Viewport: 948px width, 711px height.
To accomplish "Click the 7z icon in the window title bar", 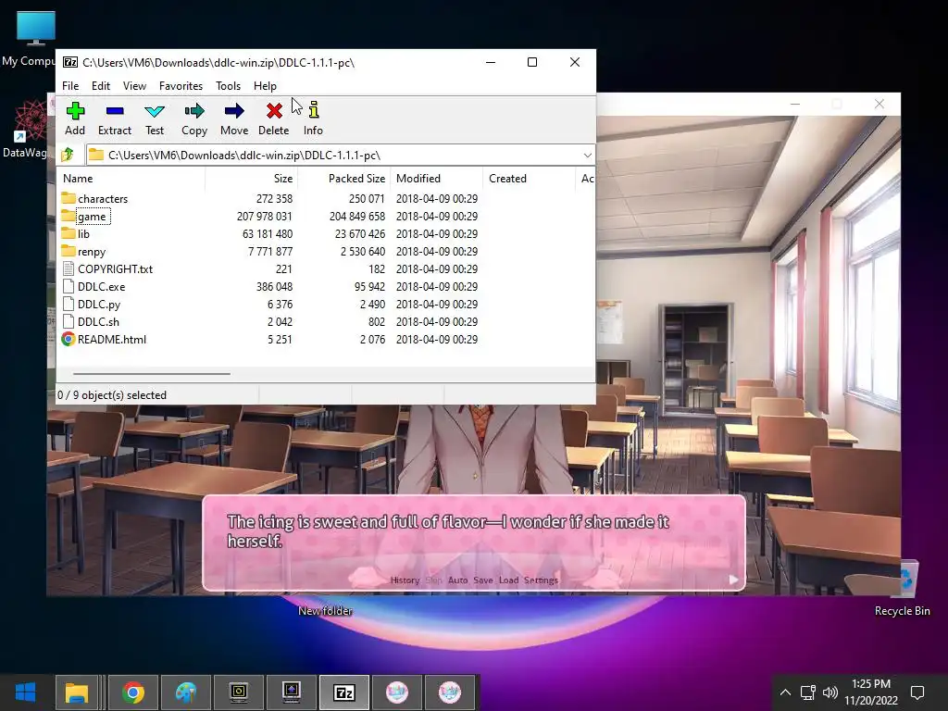I will tap(70, 62).
